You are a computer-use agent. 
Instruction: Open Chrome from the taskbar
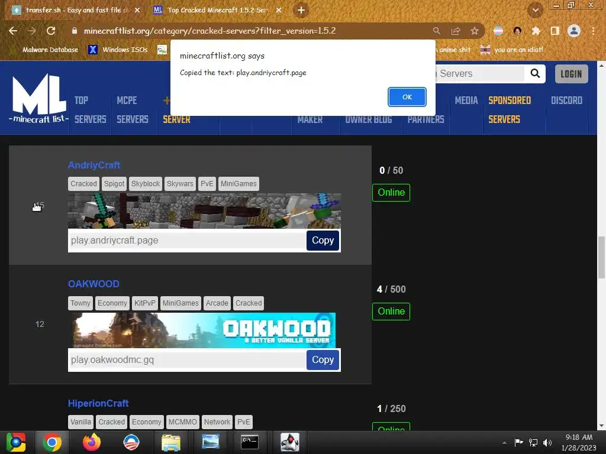[x=52, y=442]
